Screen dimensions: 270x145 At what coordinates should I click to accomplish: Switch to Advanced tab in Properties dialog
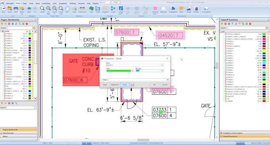115,84
